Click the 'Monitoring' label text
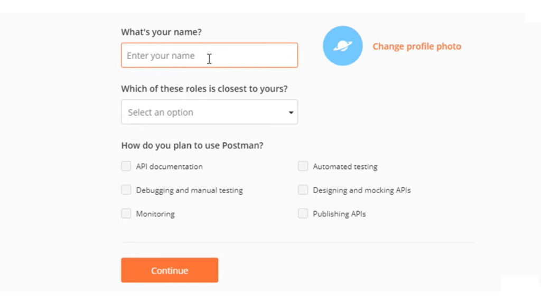 [x=155, y=214]
